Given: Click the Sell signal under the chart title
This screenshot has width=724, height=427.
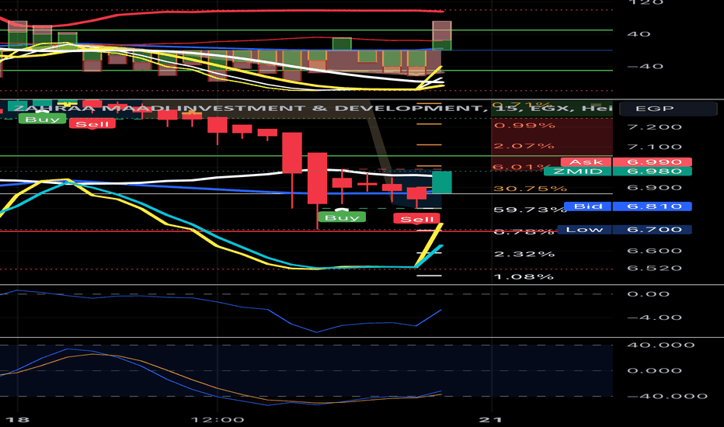Looking at the screenshot, I should coord(92,123).
